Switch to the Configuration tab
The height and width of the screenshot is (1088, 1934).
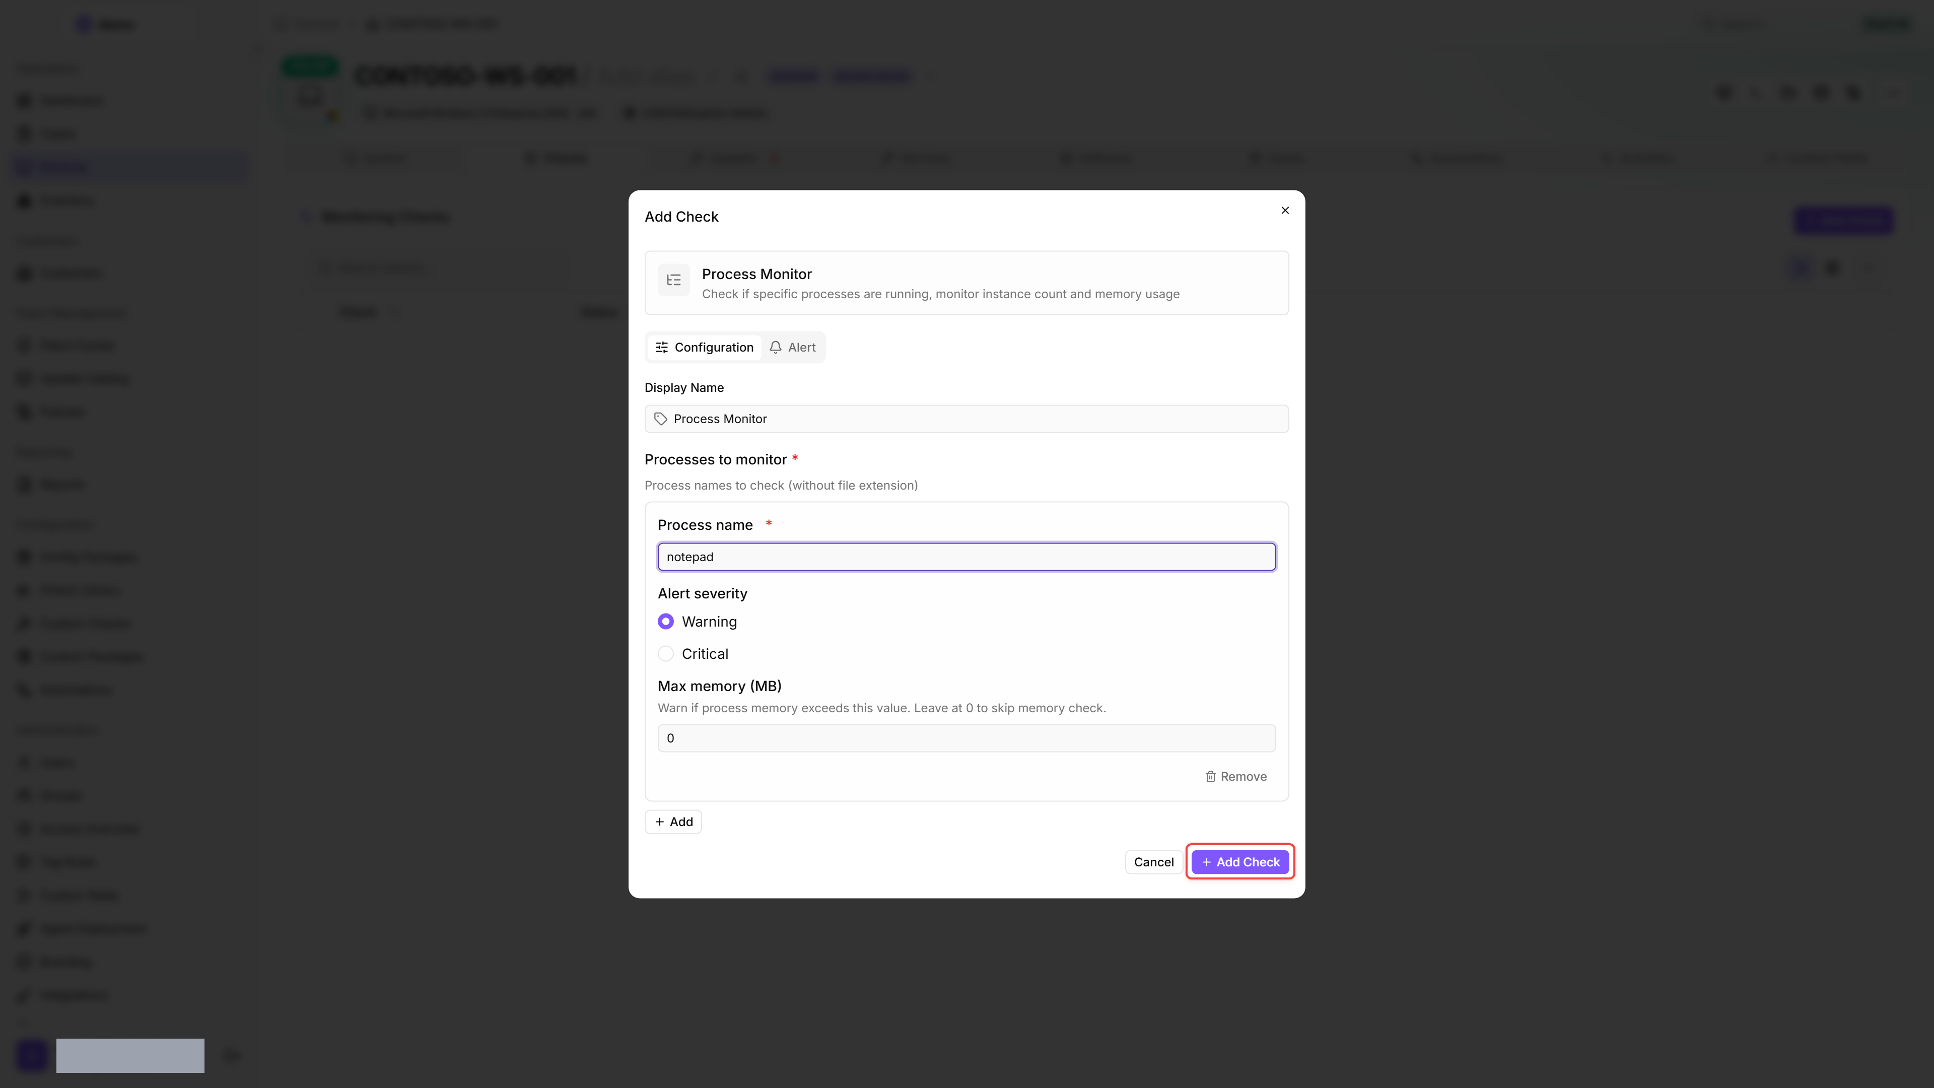click(x=704, y=347)
